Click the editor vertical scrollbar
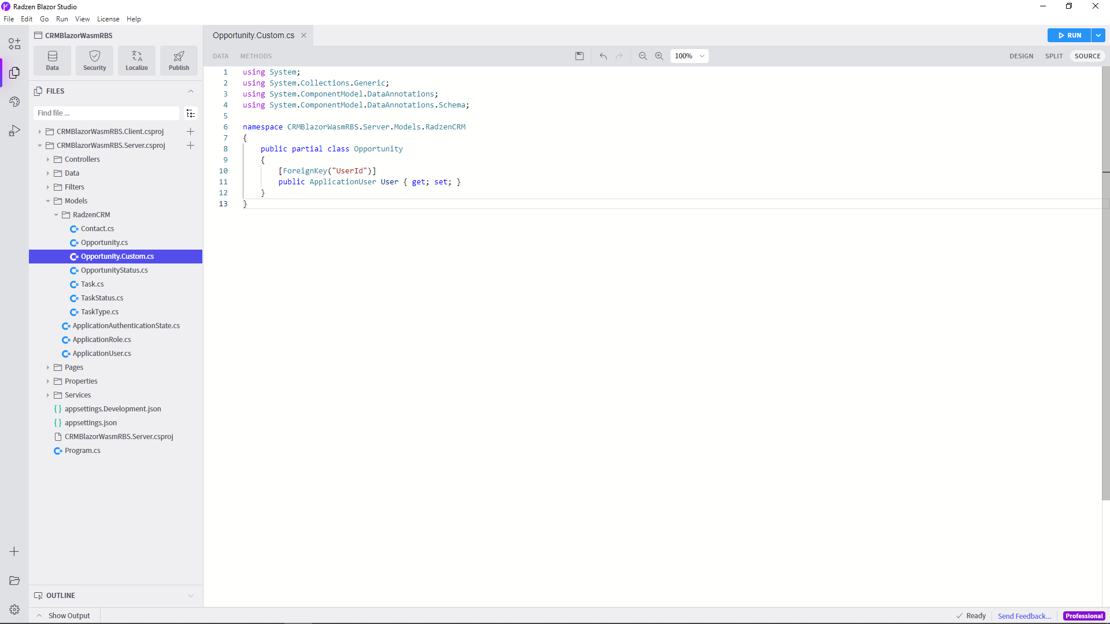The height and width of the screenshot is (624, 1110). click(x=1105, y=283)
